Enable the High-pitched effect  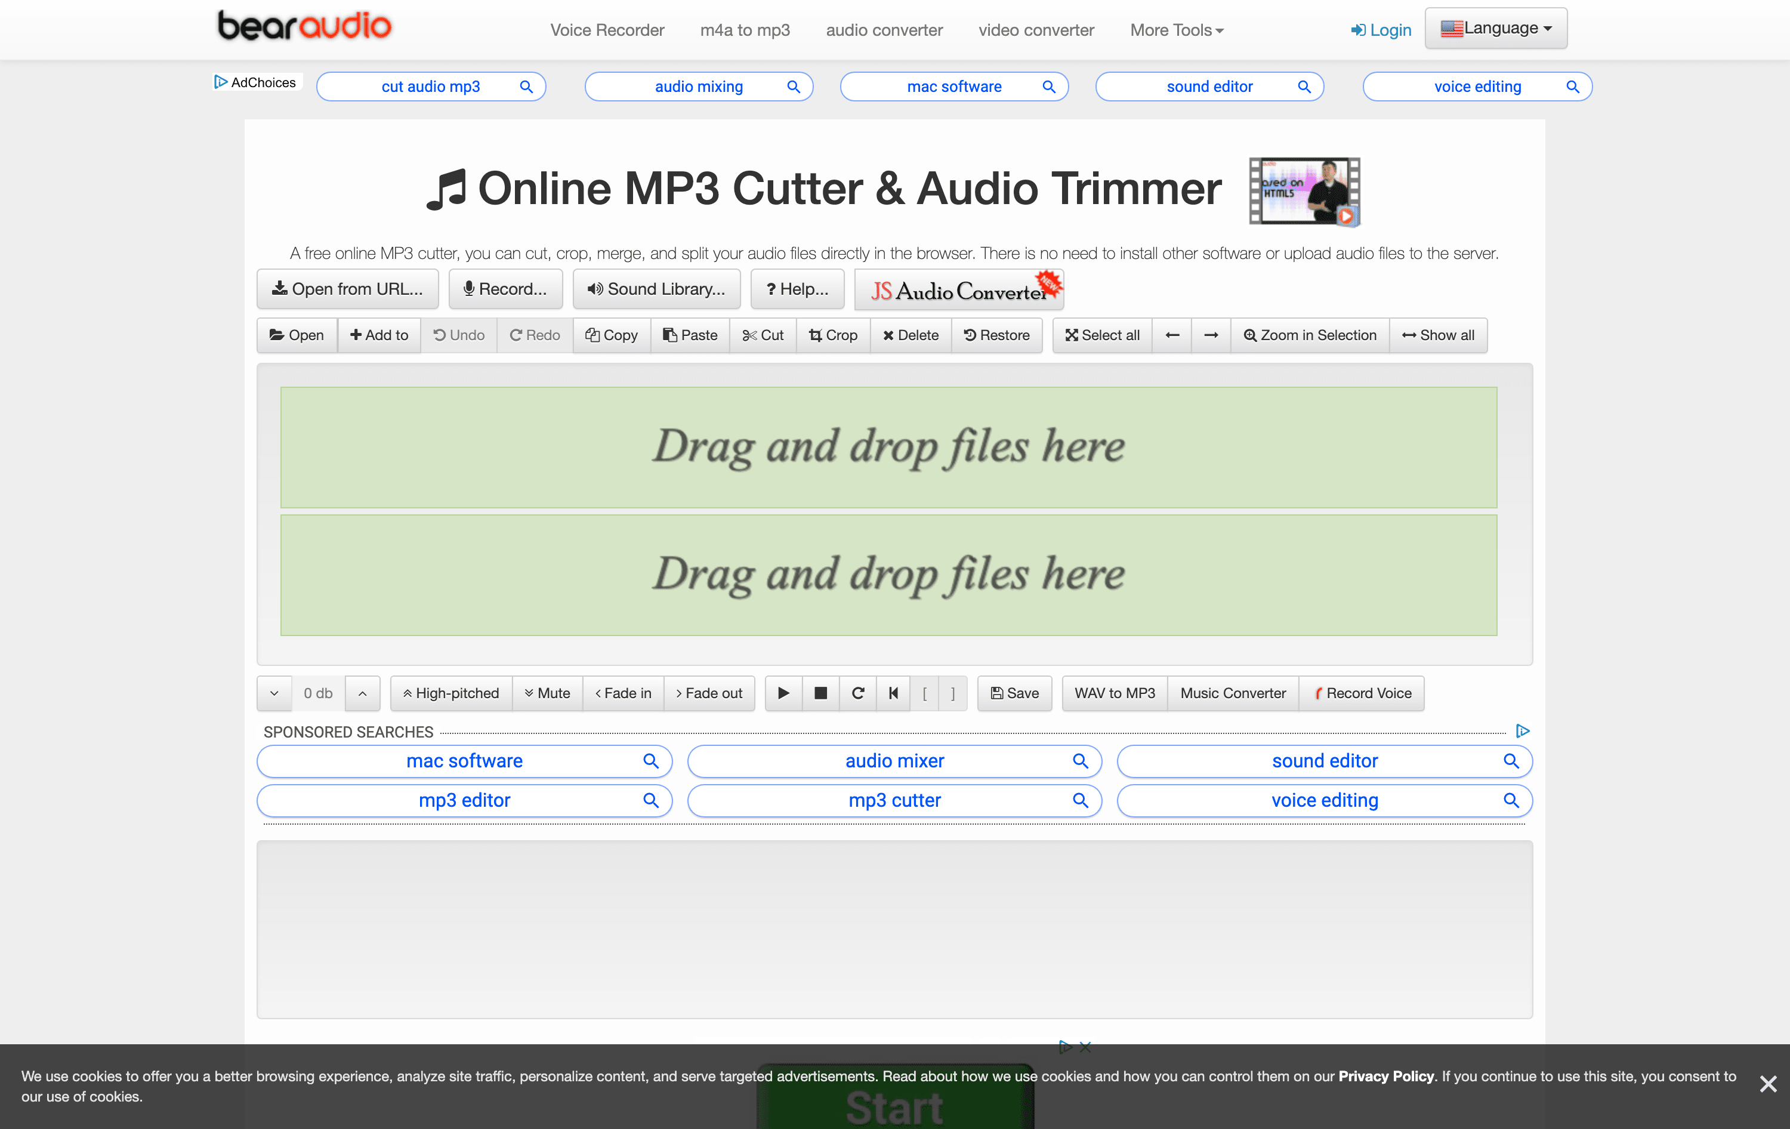450,693
